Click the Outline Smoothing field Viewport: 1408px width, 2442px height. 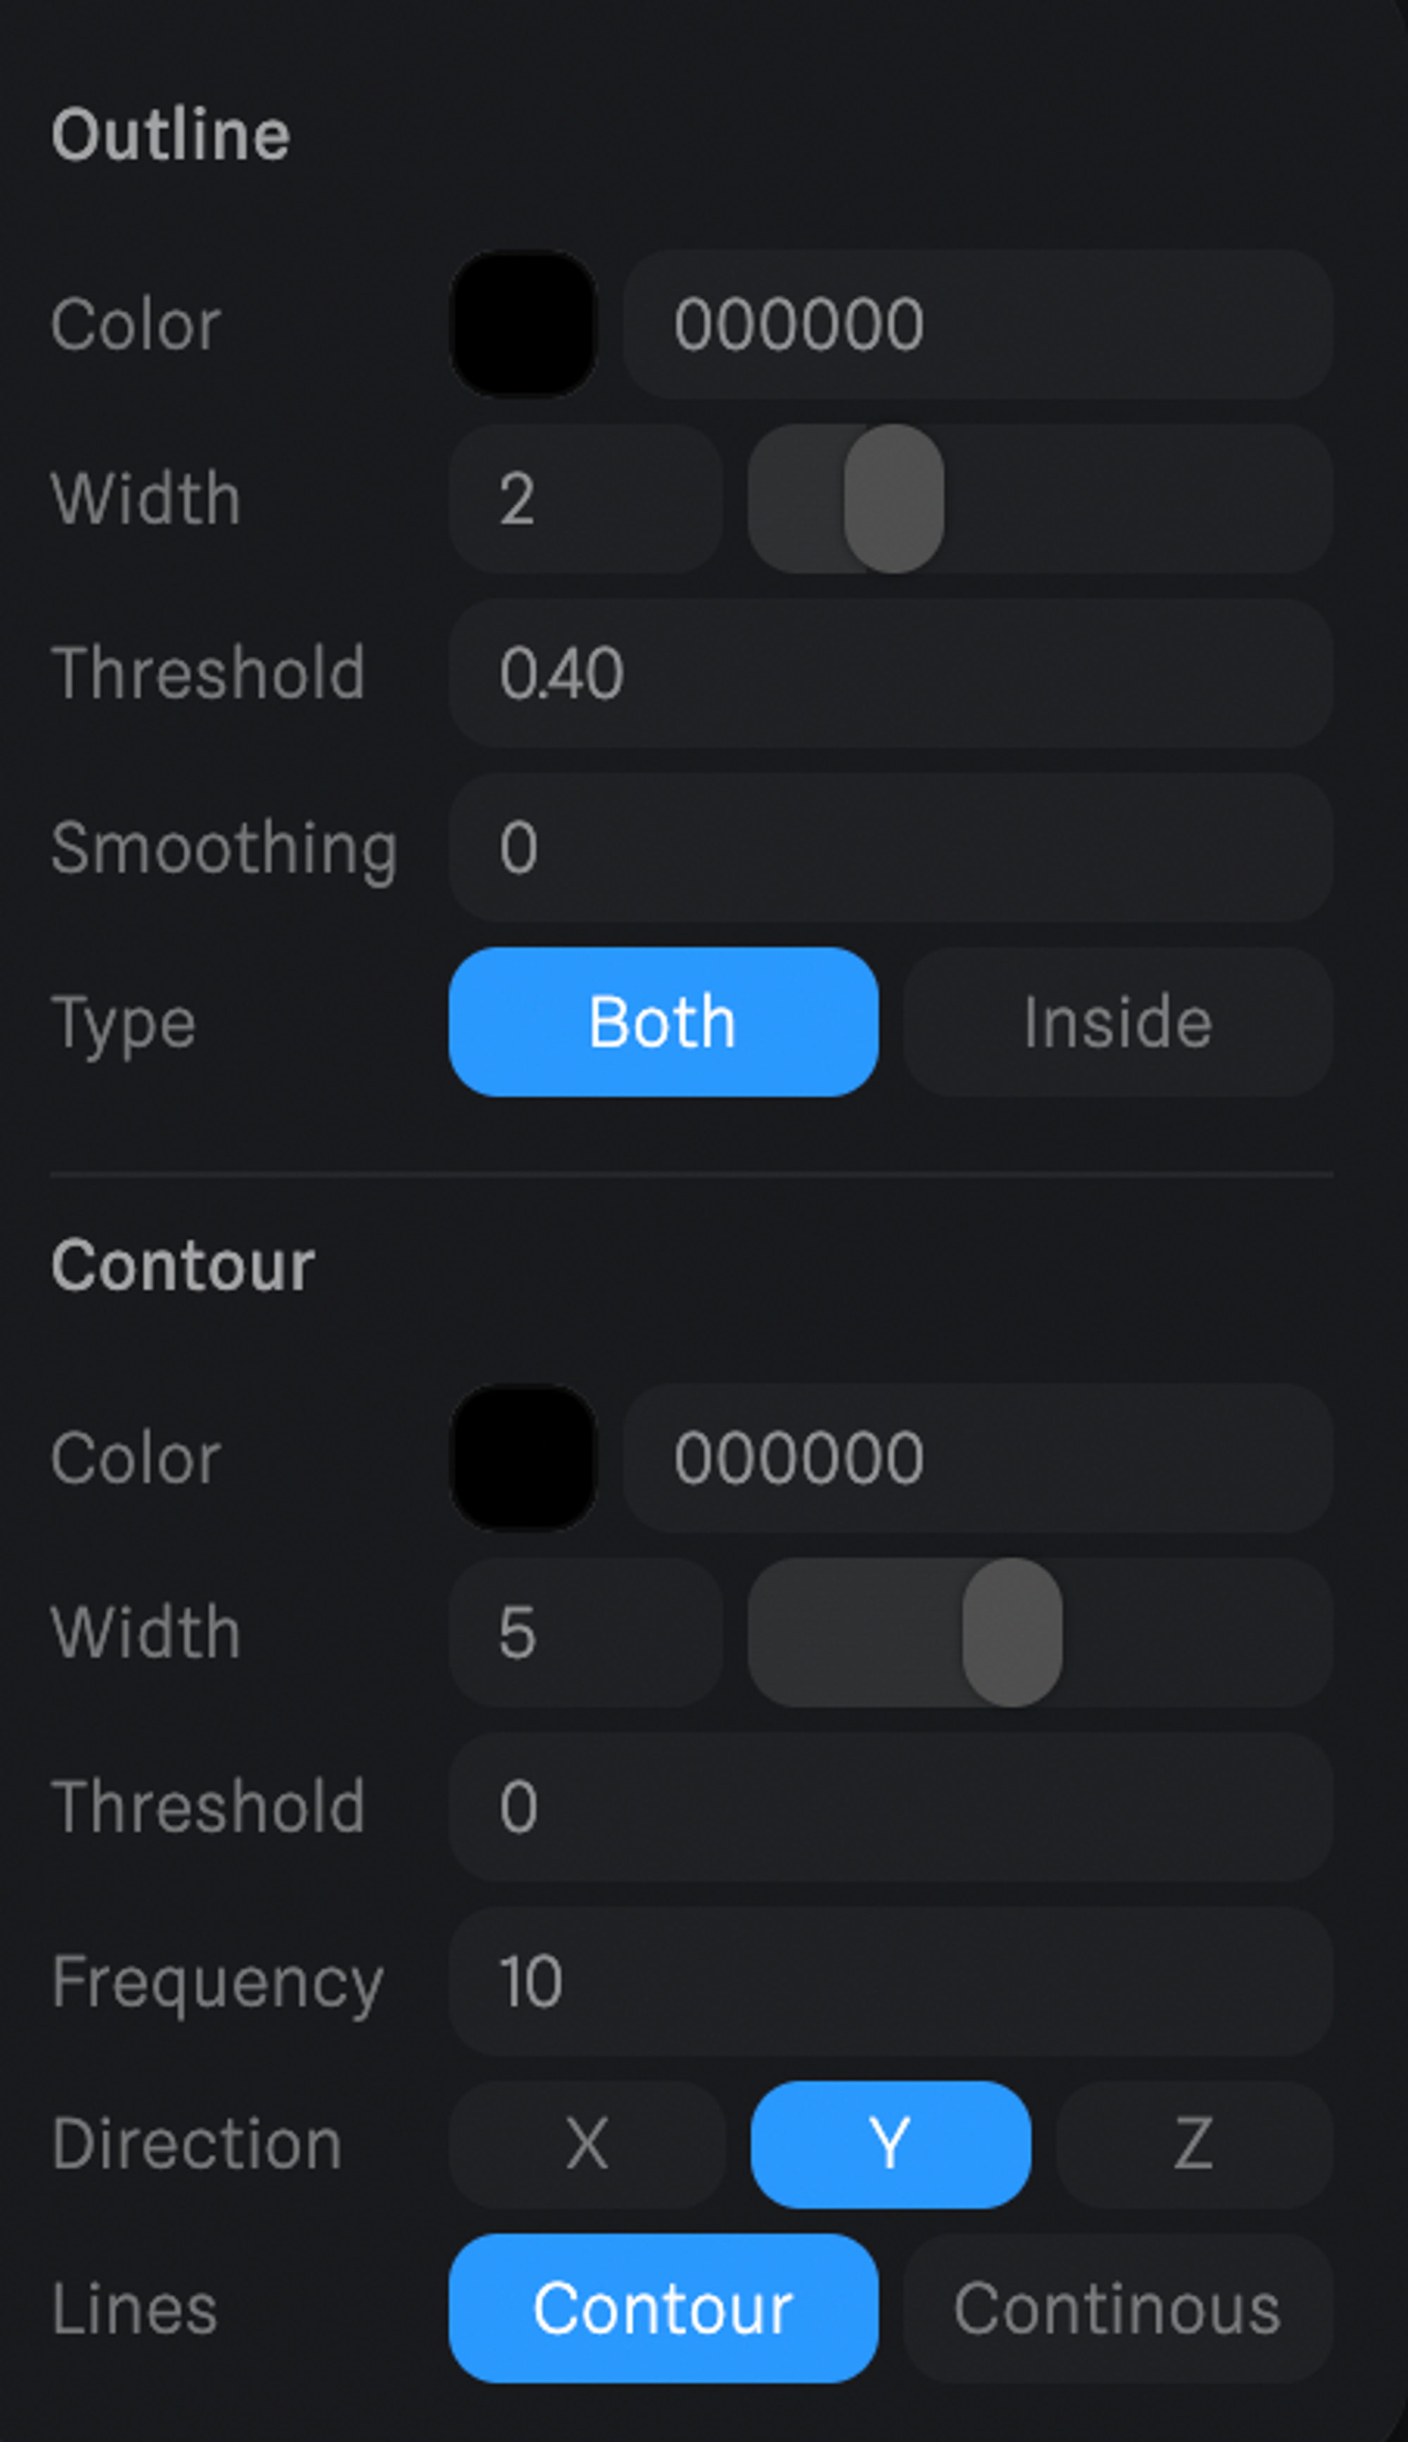click(x=890, y=848)
